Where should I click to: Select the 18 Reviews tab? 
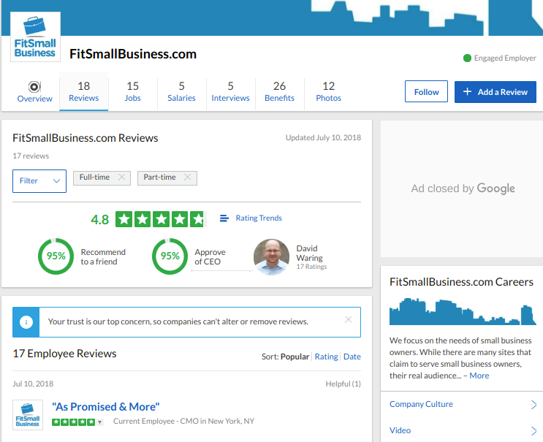(84, 92)
